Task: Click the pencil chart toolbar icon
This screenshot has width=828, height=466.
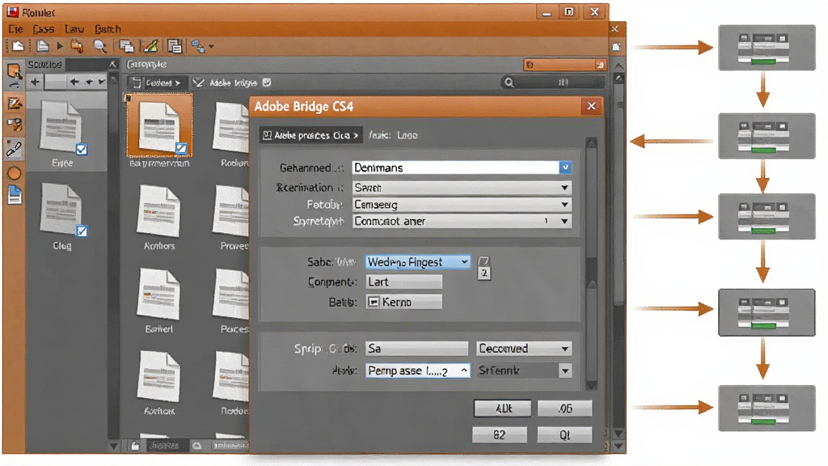Action: (150, 46)
